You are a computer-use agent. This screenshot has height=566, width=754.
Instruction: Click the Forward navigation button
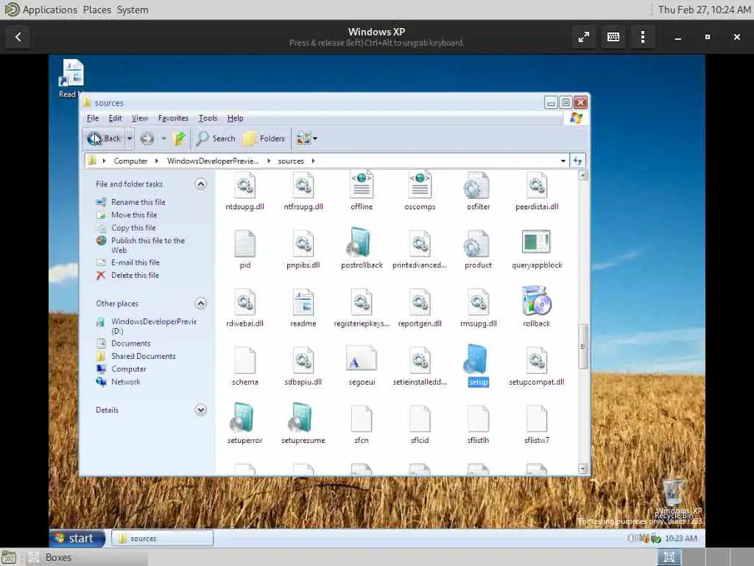pyautogui.click(x=147, y=139)
